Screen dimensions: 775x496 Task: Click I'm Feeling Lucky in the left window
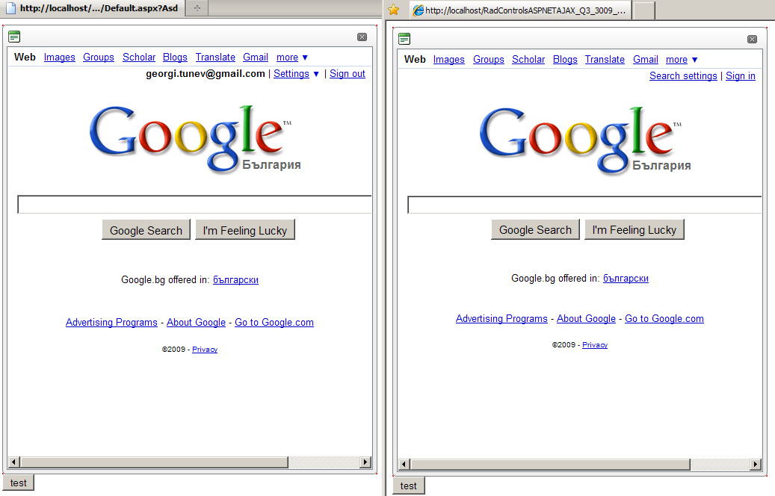click(244, 230)
